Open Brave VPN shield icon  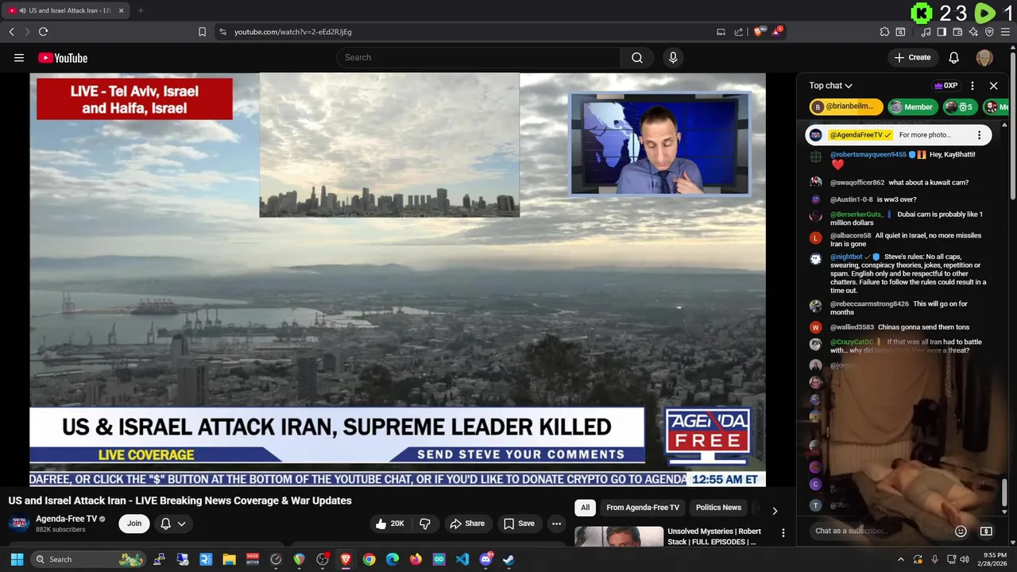tap(989, 32)
